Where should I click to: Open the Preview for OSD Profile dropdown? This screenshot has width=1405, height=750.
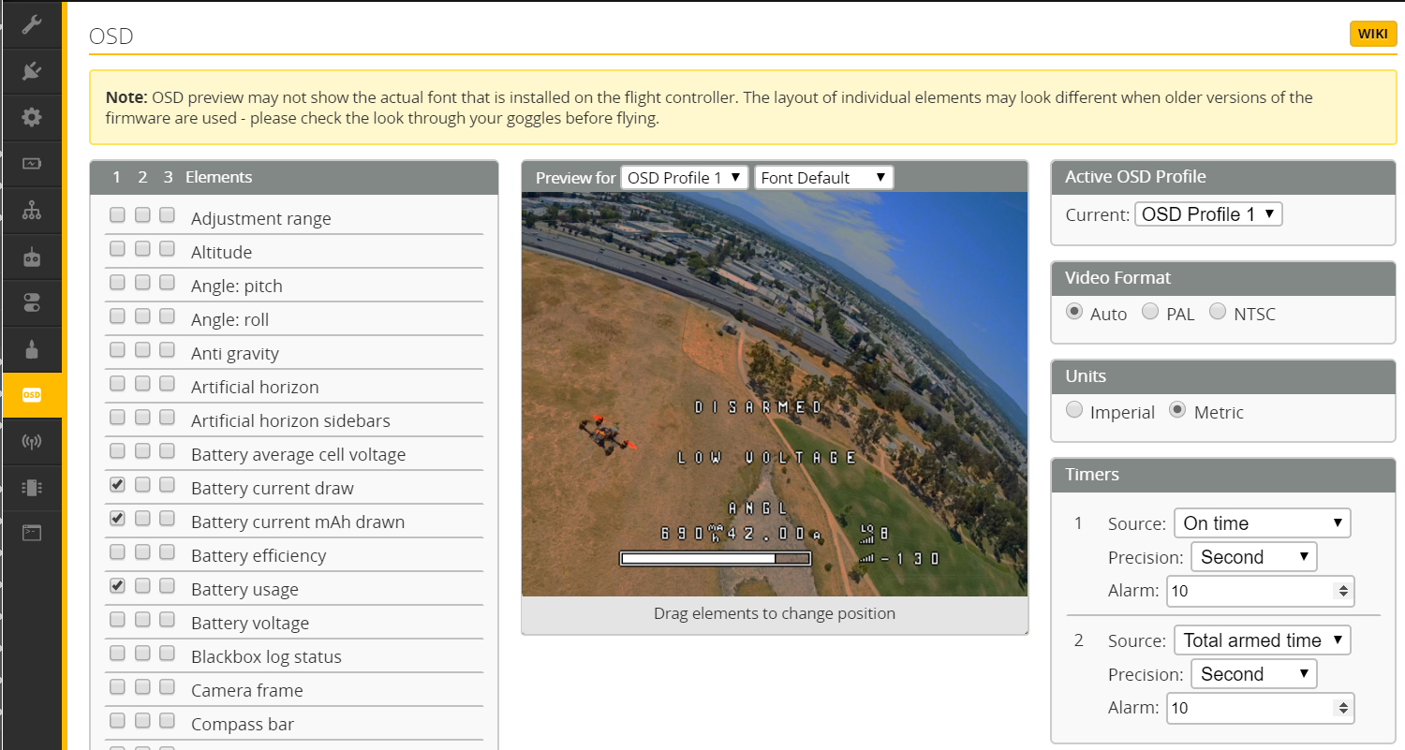[x=685, y=178]
